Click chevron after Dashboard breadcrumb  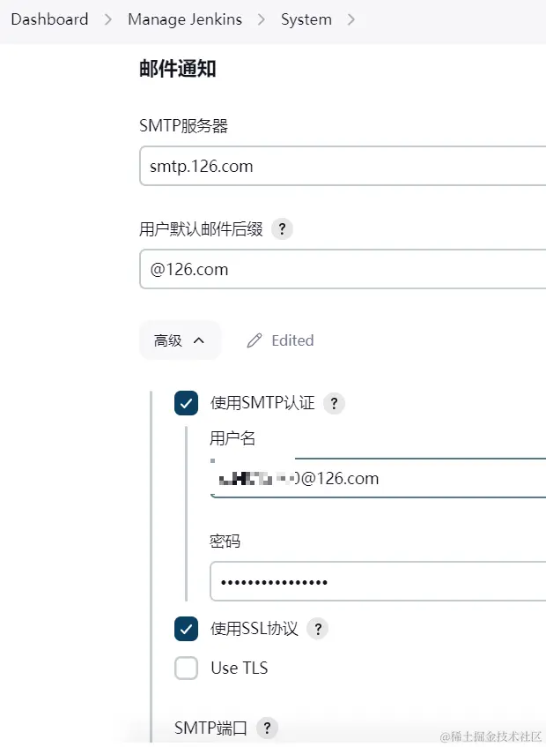point(108,19)
